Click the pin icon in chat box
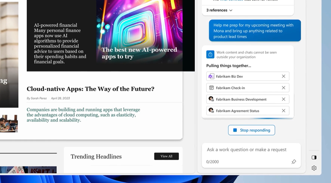The height and width of the screenshot is (183, 331). point(294,162)
